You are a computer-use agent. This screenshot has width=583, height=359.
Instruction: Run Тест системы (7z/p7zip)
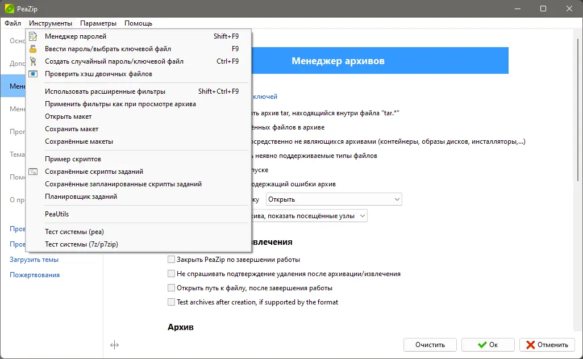point(138,244)
